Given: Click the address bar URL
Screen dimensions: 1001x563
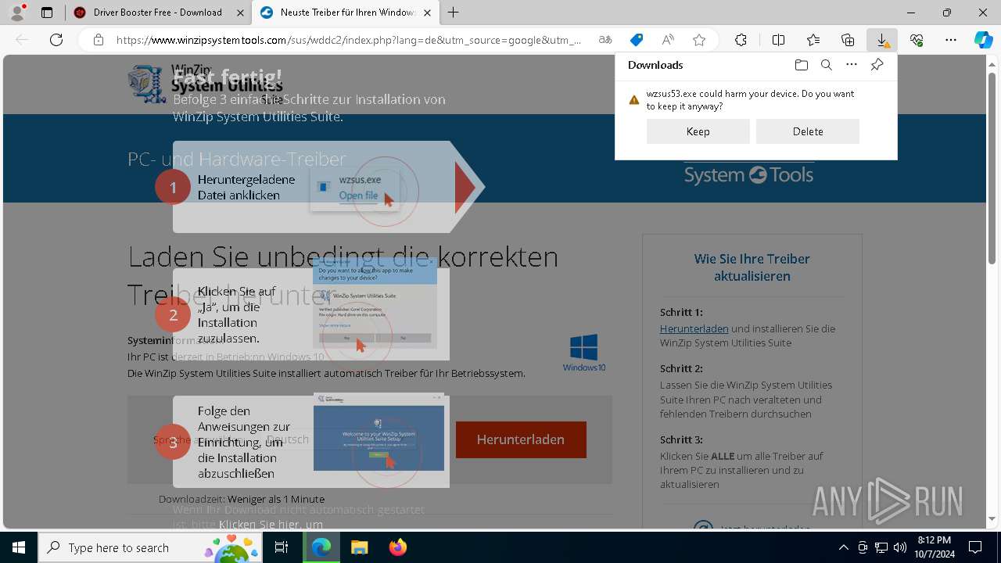Looking at the screenshot, I should (x=348, y=40).
